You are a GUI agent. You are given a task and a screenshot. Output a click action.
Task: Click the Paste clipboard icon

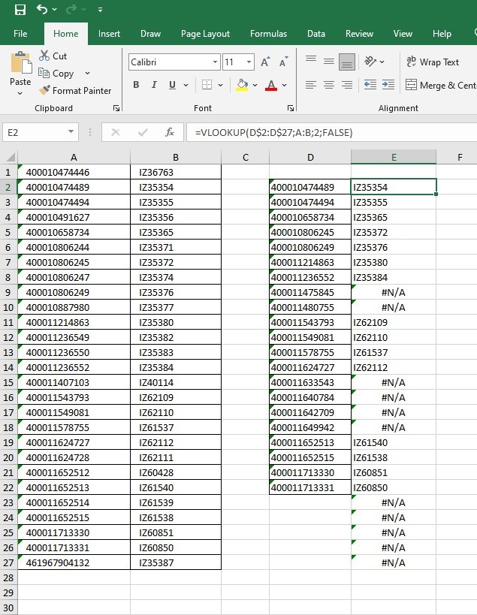click(x=21, y=63)
